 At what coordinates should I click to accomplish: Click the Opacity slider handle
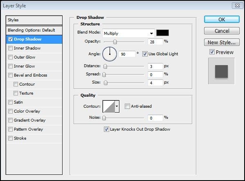[115, 42]
